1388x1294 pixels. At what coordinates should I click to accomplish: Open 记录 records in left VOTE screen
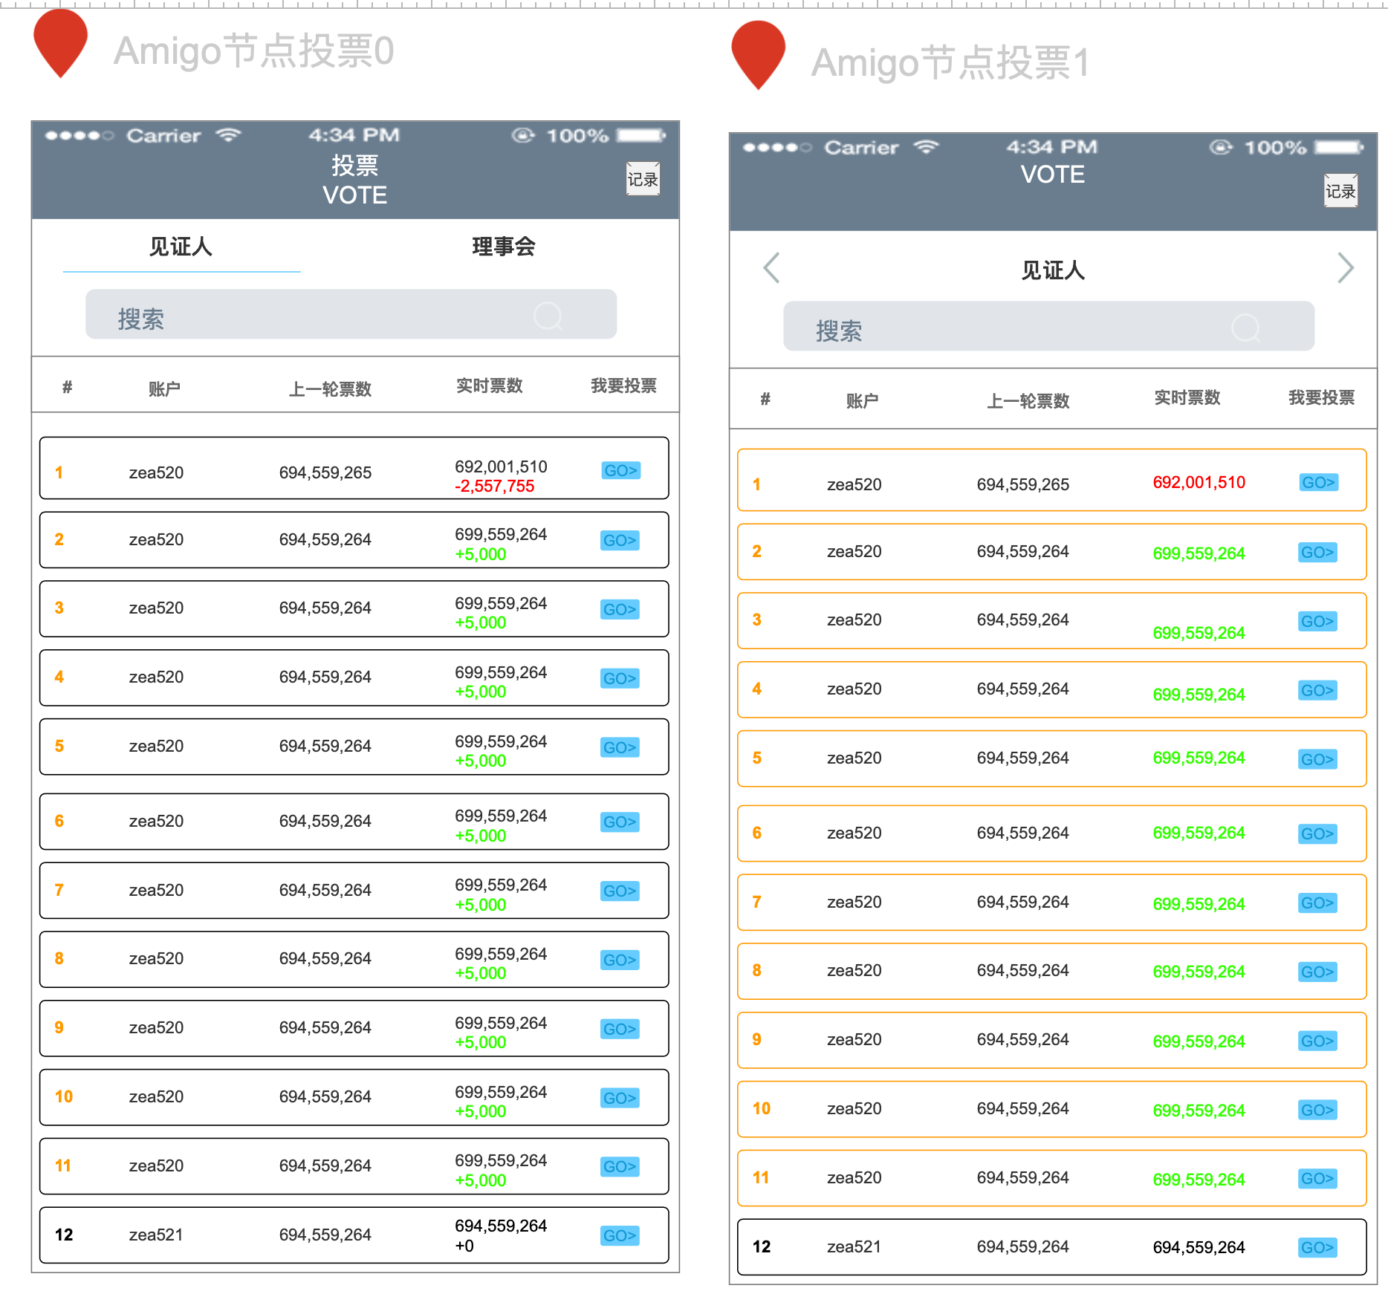[x=643, y=179]
